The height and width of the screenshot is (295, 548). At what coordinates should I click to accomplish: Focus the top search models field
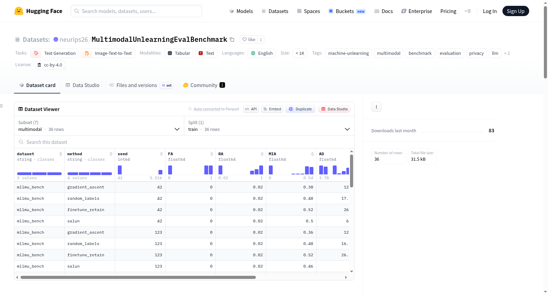[x=136, y=11]
